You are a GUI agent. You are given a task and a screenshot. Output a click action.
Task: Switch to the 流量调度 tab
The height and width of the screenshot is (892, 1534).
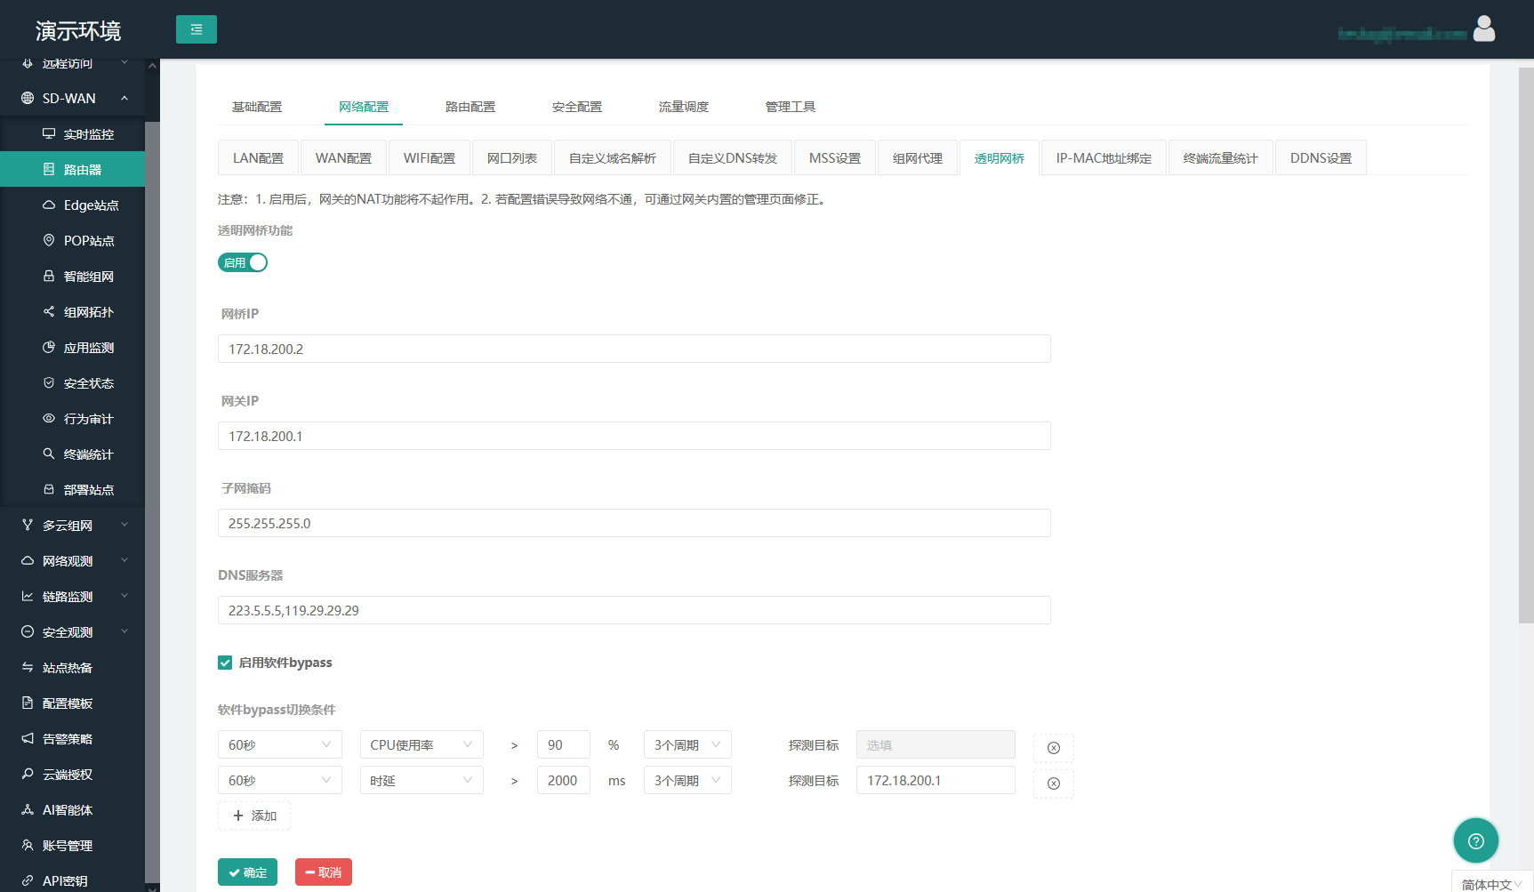click(684, 107)
